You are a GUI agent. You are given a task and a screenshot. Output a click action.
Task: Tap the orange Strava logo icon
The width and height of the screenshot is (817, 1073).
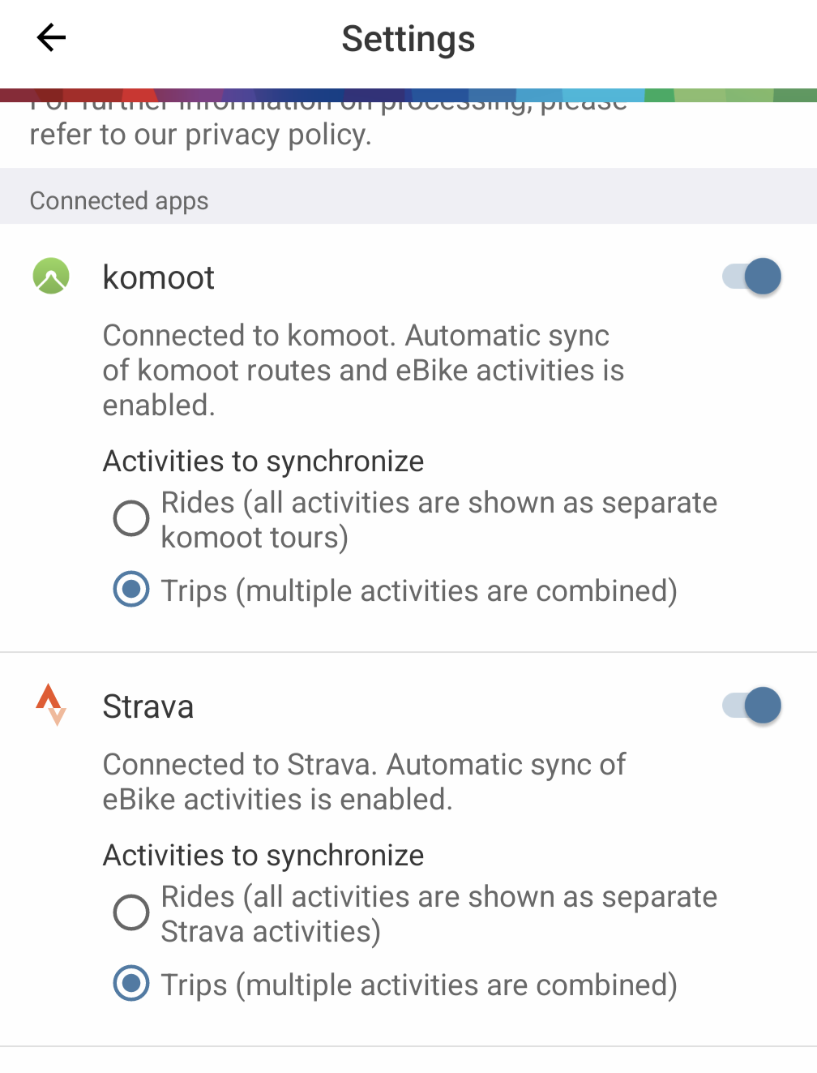(x=51, y=705)
